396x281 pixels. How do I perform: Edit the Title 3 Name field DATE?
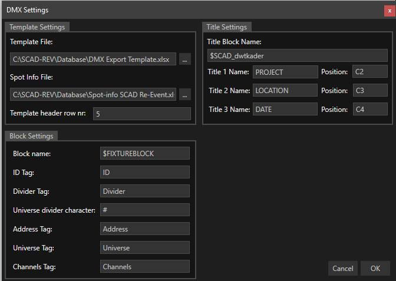point(285,109)
